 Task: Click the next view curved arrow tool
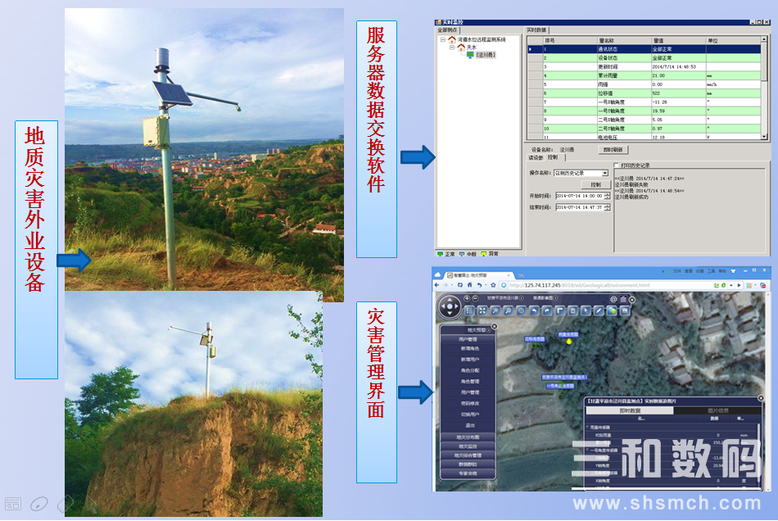tap(547, 310)
